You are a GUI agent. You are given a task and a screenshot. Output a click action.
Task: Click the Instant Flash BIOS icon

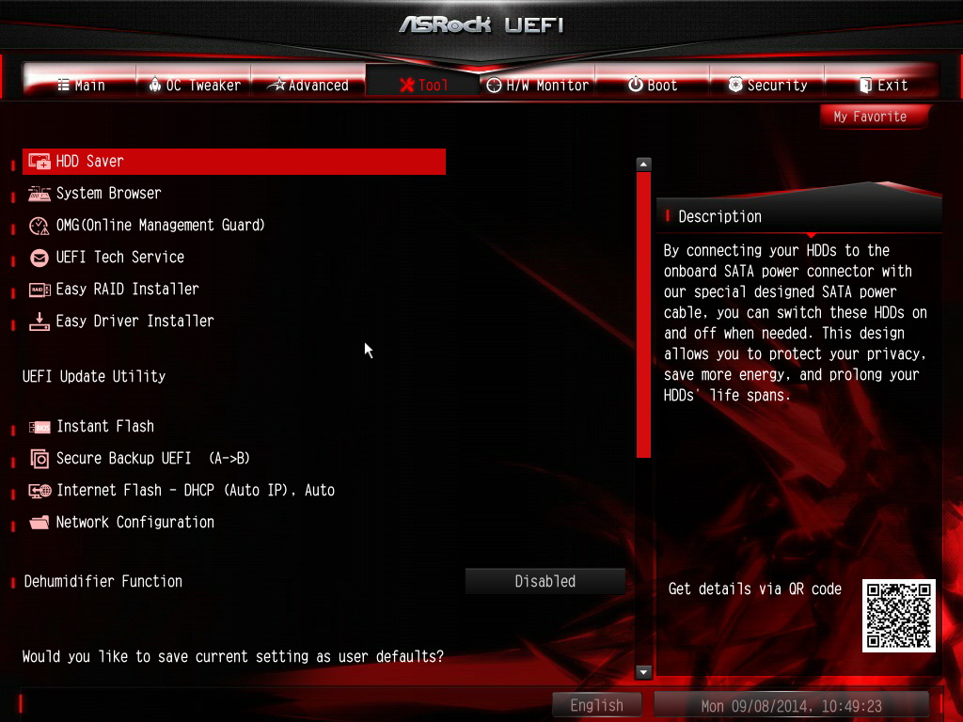39,427
